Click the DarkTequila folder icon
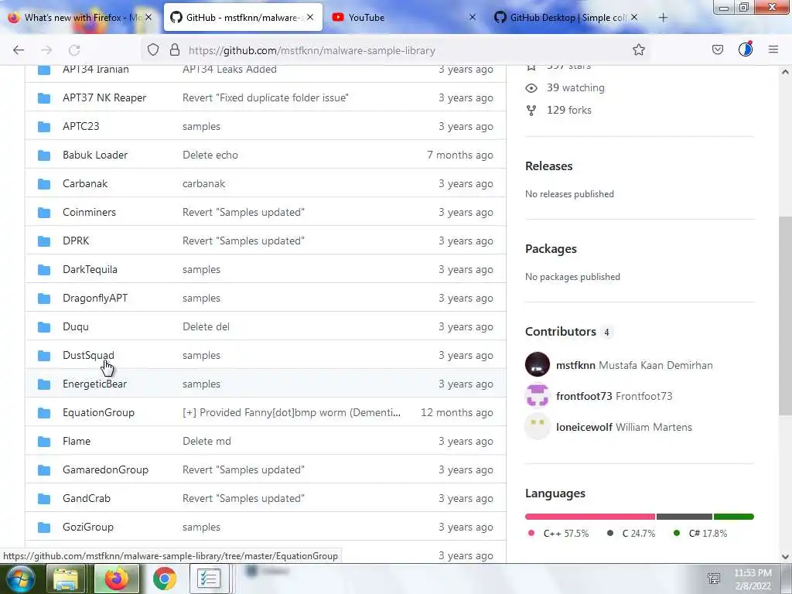 (44, 270)
